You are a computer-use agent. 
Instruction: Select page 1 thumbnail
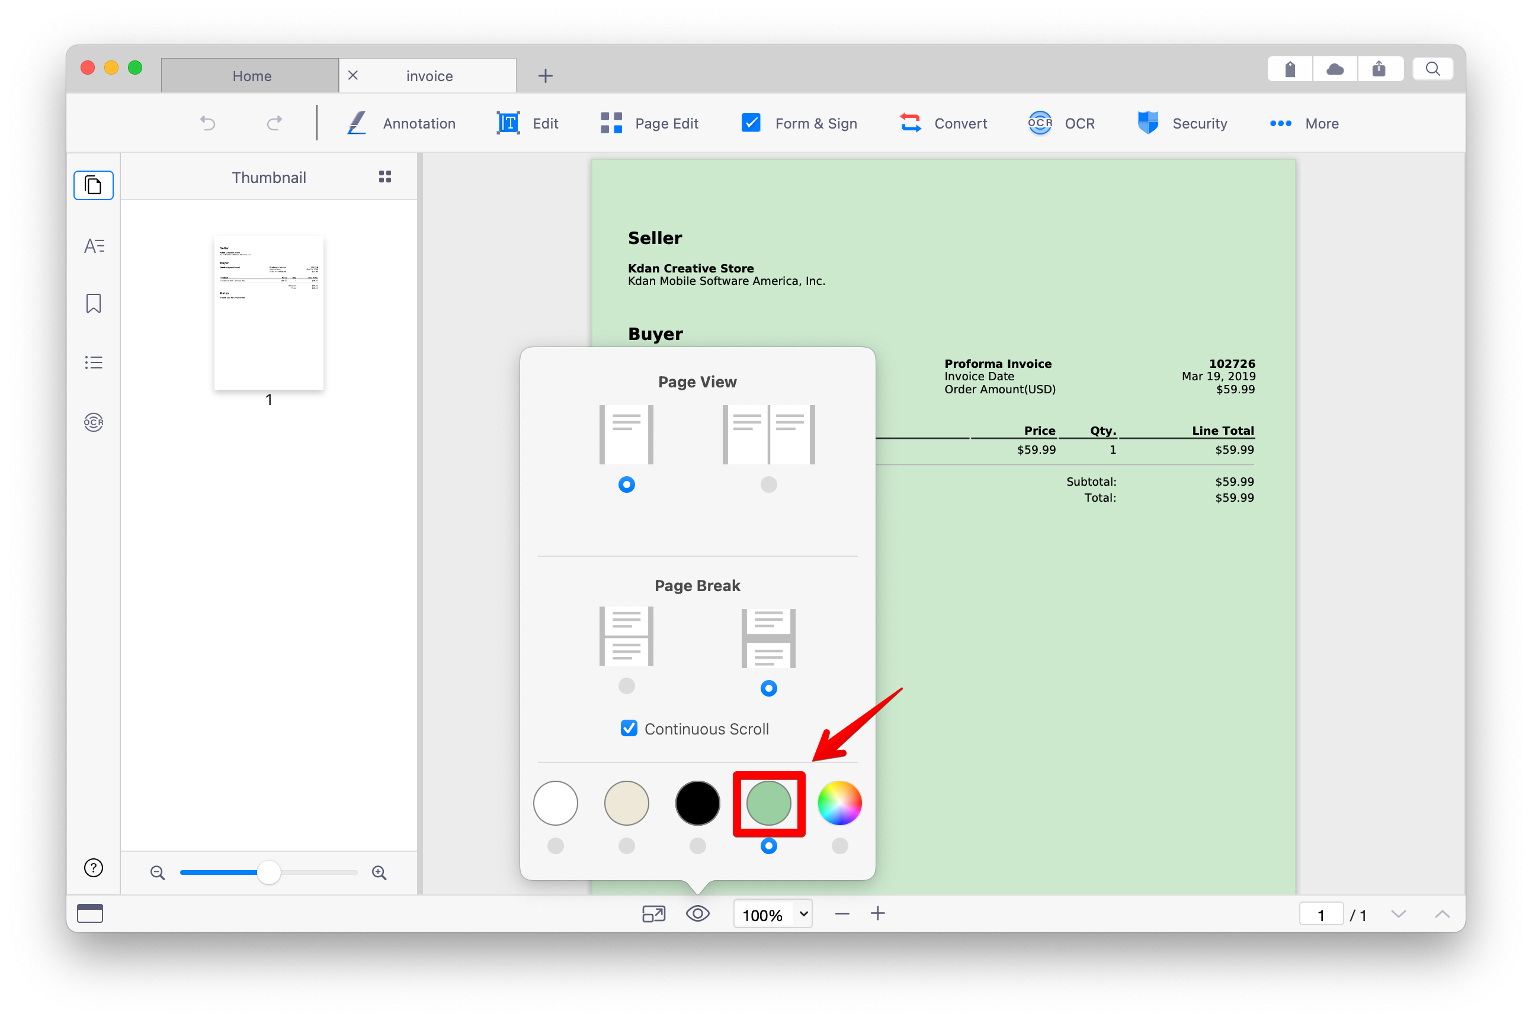269,313
